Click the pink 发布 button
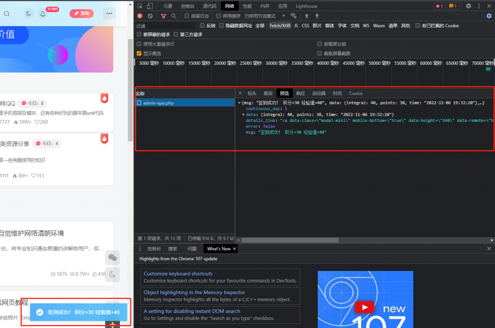Screen dimensions: 495x328 [x=82, y=14]
